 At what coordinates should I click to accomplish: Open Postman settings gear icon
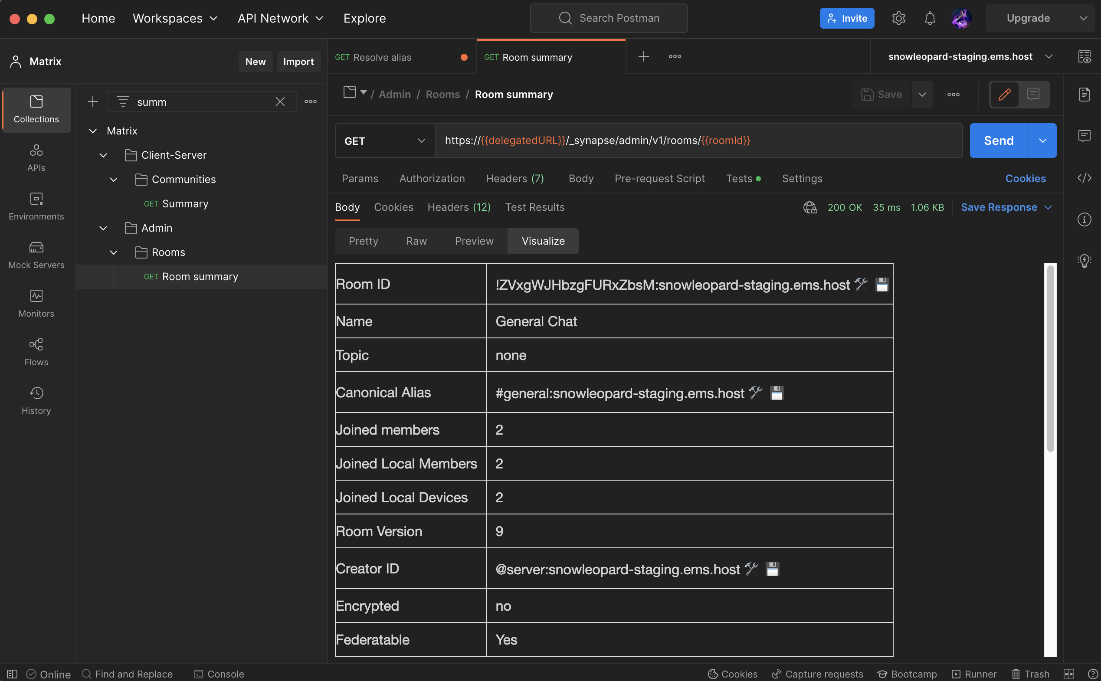[x=898, y=18]
